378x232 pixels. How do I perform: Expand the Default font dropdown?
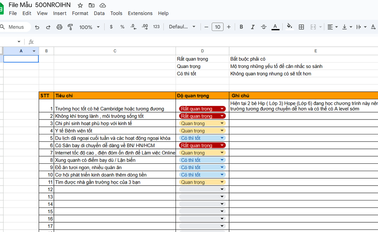coord(182,27)
